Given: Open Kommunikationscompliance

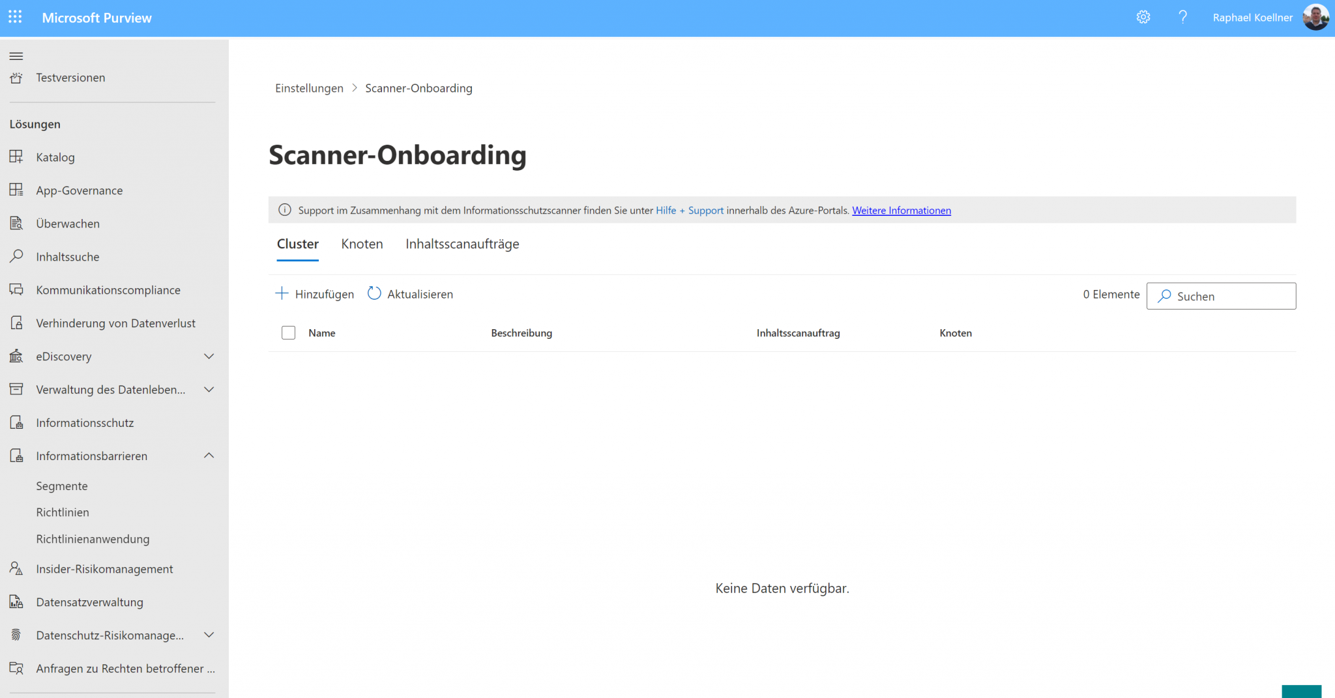Looking at the screenshot, I should (108, 289).
